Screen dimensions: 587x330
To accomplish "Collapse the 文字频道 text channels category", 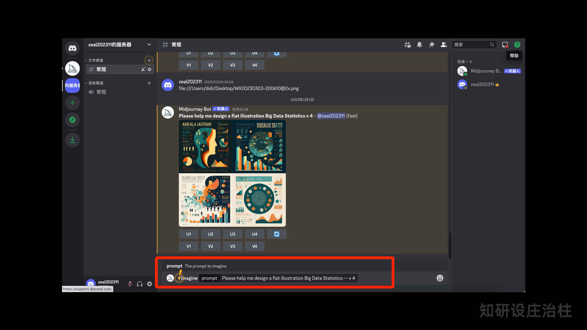I will click(x=95, y=61).
